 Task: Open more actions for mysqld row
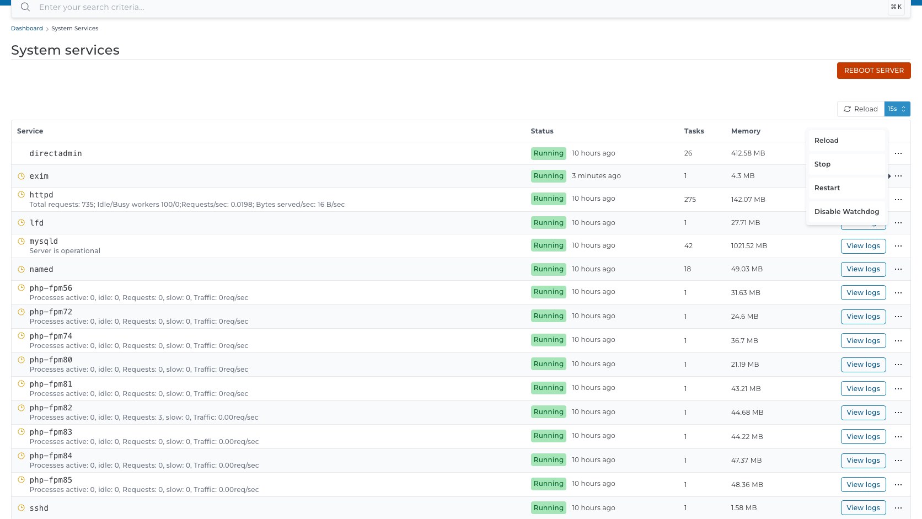898,246
